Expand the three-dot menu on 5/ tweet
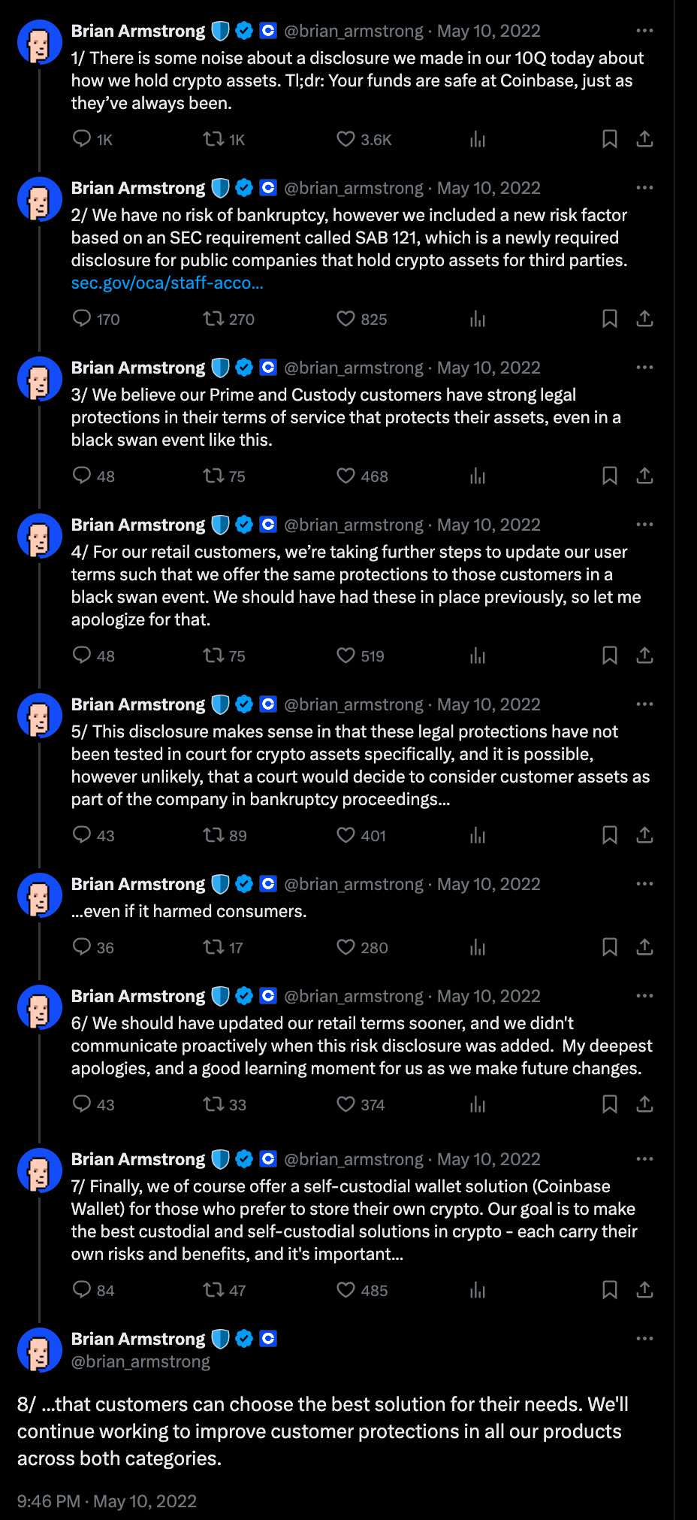The image size is (697, 1520). [x=644, y=704]
